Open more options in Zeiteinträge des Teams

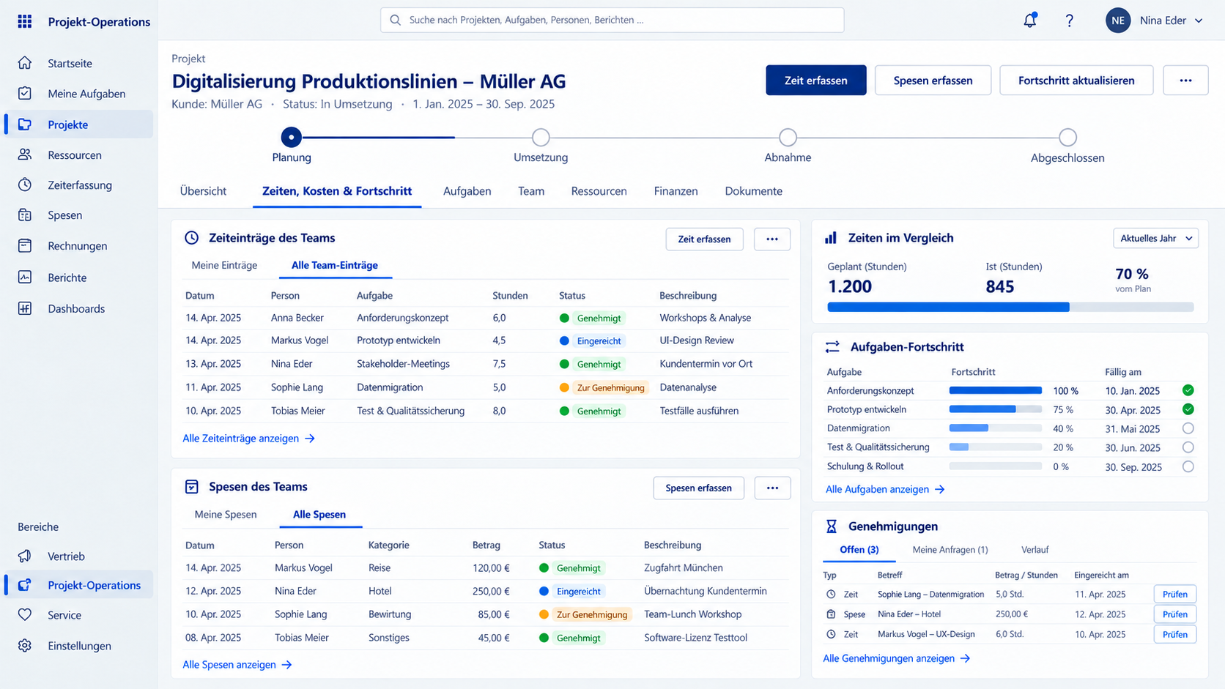click(772, 239)
